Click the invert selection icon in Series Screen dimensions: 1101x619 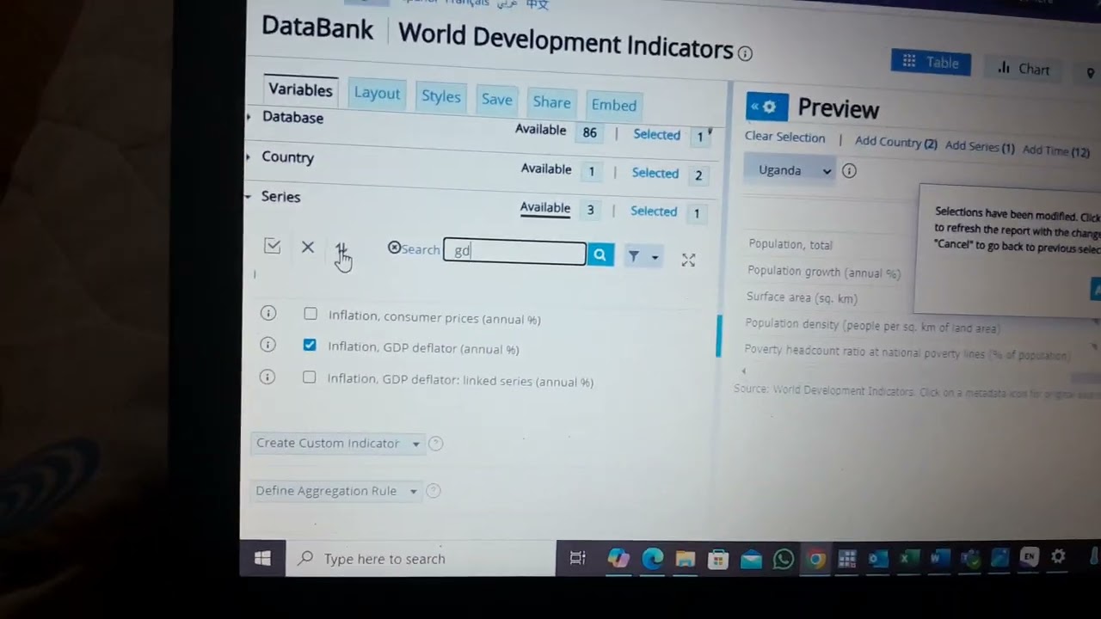tap(341, 250)
